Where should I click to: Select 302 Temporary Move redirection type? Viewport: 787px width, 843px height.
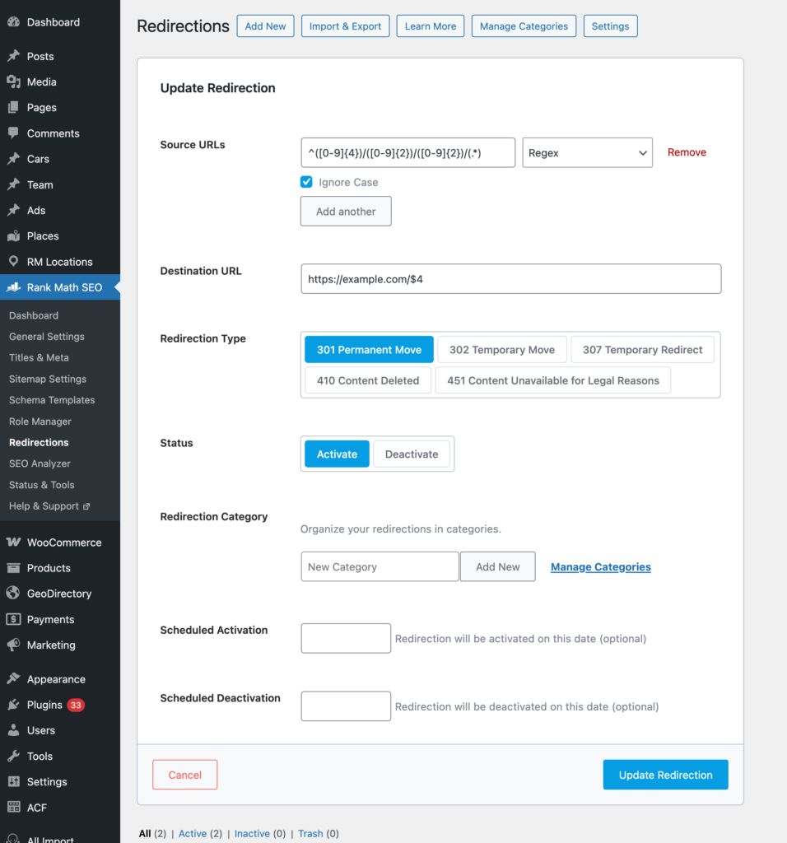(x=501, y=350)
